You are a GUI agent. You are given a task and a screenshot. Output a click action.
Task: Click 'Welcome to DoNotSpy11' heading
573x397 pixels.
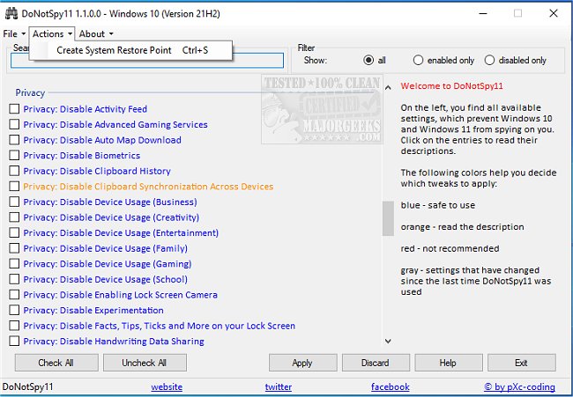451,86
